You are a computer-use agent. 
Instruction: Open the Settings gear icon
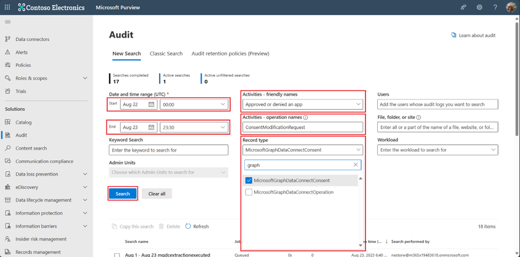point(479,7)
